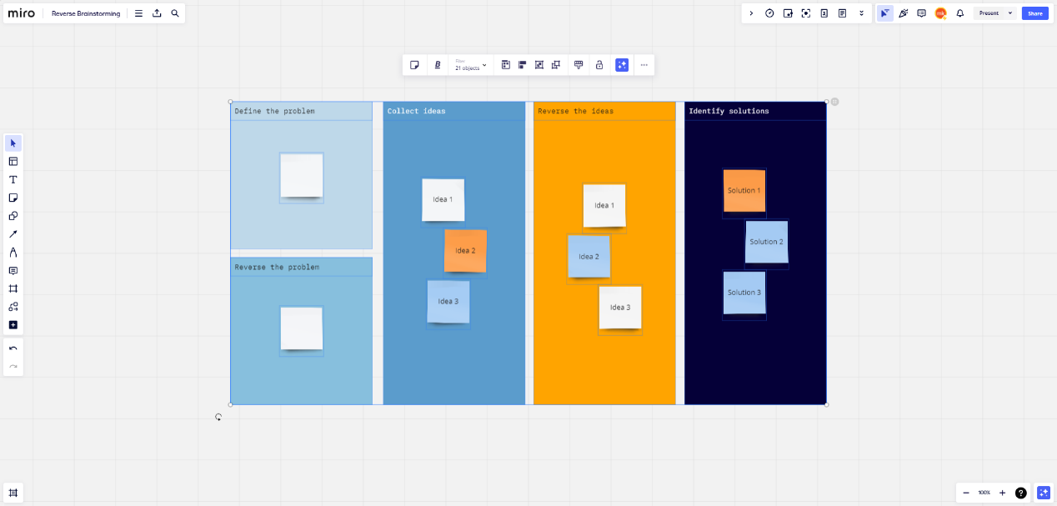Select the blue Solution 2 sticky note
The height and width of the screenshot is (506, 1057).
click(x=767, y=242)
